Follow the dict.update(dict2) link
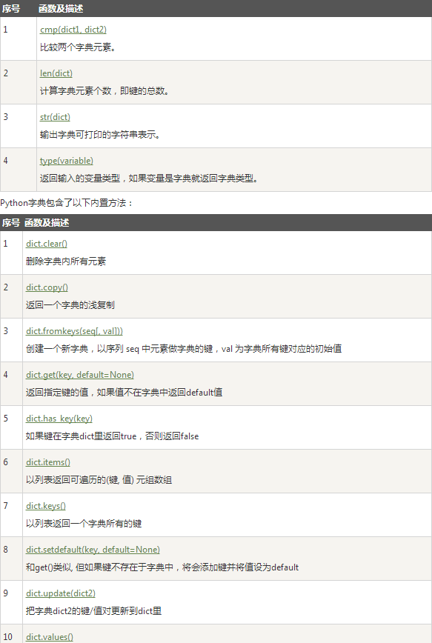Viewport: 432px width, 643px height. (x=61, y=593)
